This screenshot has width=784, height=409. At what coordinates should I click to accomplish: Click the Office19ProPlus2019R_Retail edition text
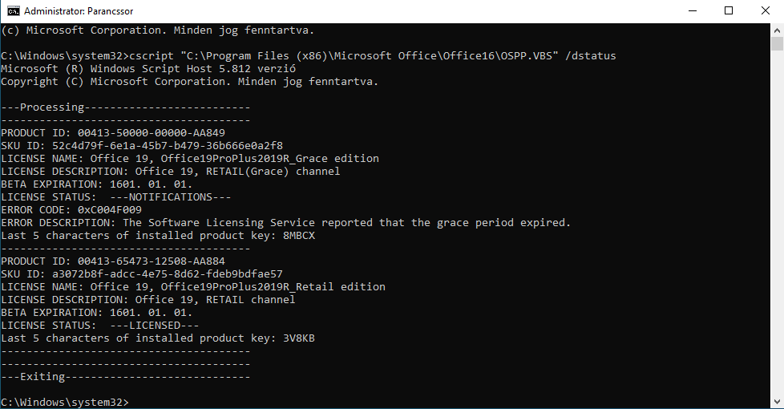tap(273, 287)
